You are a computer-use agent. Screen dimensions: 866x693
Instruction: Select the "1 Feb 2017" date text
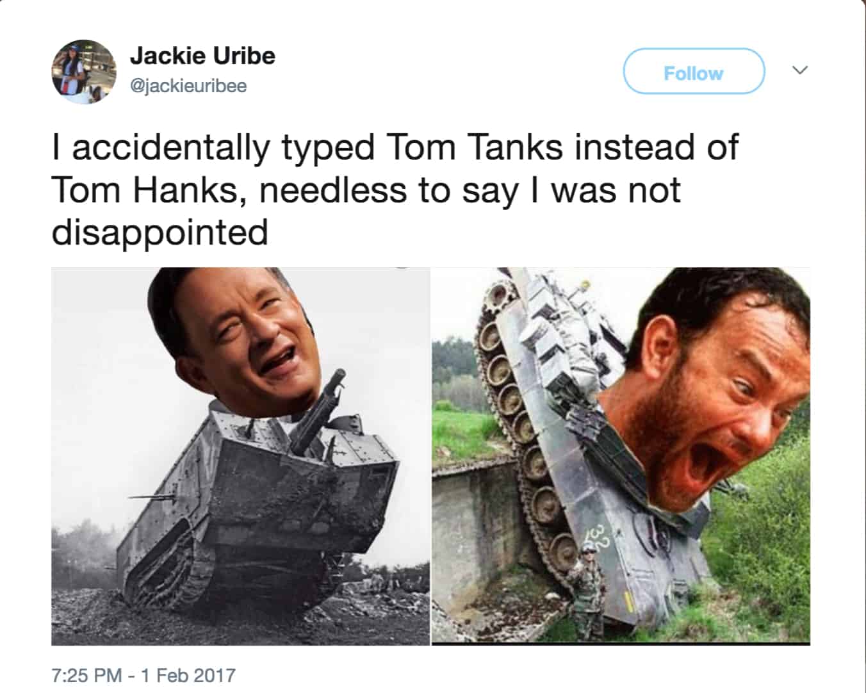pyautogui.click(x=188, y=675)
